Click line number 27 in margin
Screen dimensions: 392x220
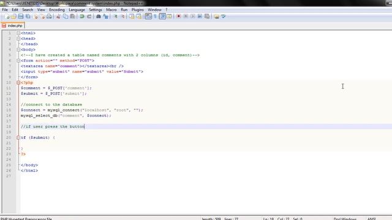pos(9,176)
